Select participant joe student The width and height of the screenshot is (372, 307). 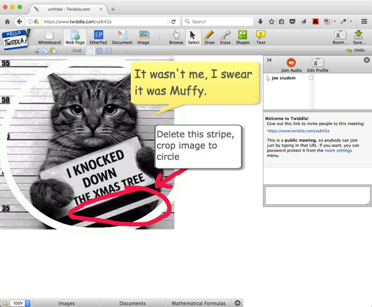pos(283,78)
